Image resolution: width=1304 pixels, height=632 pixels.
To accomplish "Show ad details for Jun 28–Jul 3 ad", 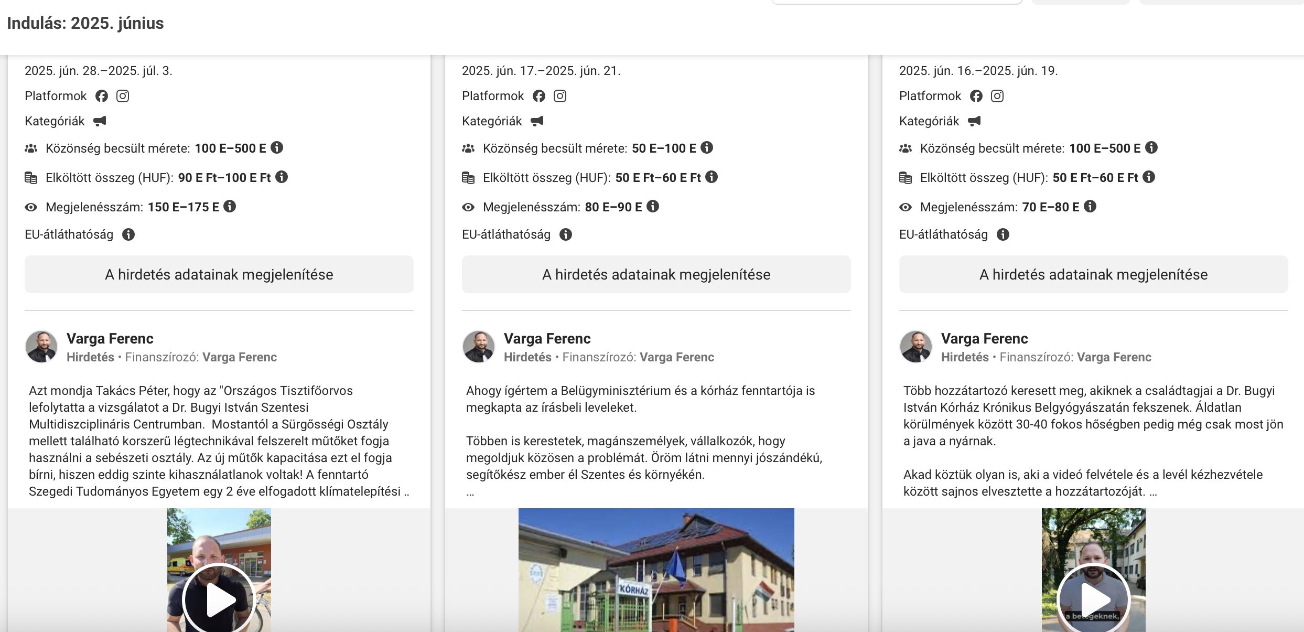I will (219, 274).
